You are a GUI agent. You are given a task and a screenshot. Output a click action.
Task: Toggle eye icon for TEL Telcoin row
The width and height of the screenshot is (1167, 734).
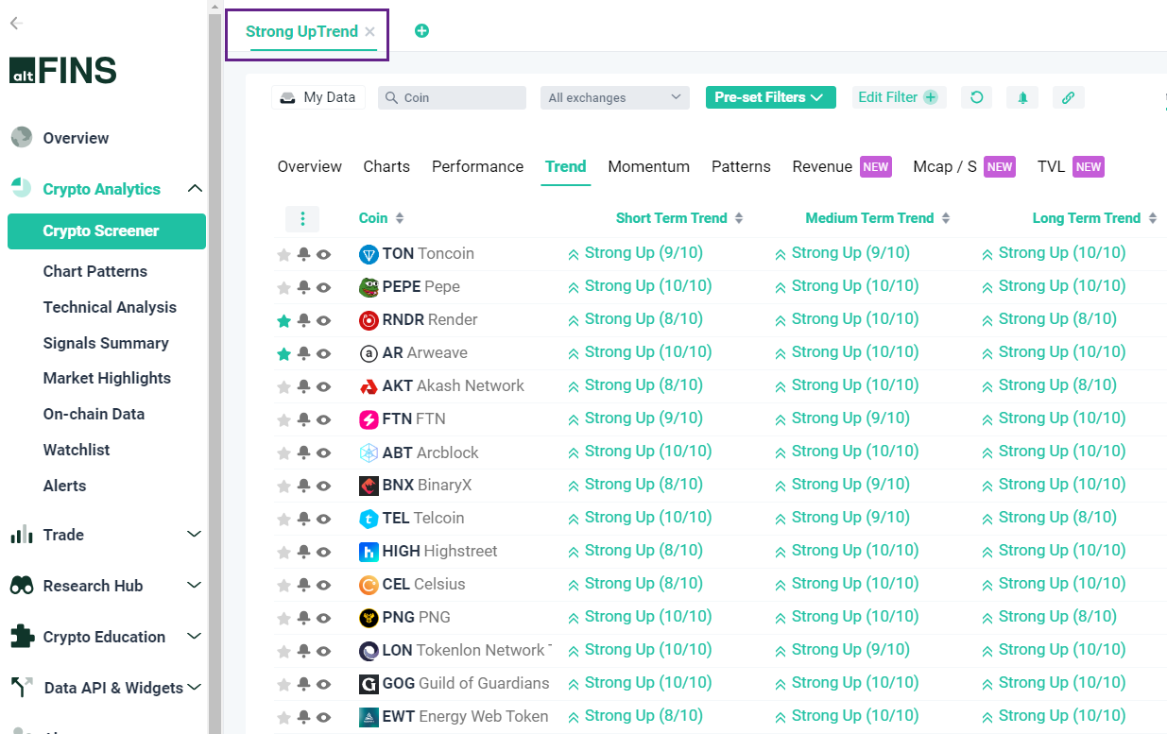click(323, 519)
